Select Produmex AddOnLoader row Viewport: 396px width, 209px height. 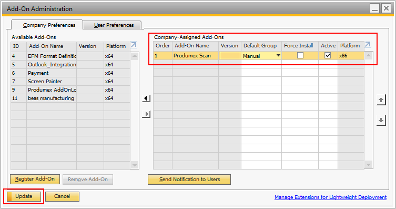tap(70, 89)
